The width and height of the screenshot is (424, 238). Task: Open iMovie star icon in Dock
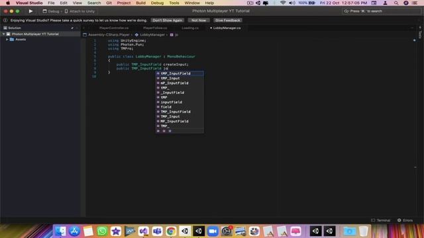pos(116,231)
